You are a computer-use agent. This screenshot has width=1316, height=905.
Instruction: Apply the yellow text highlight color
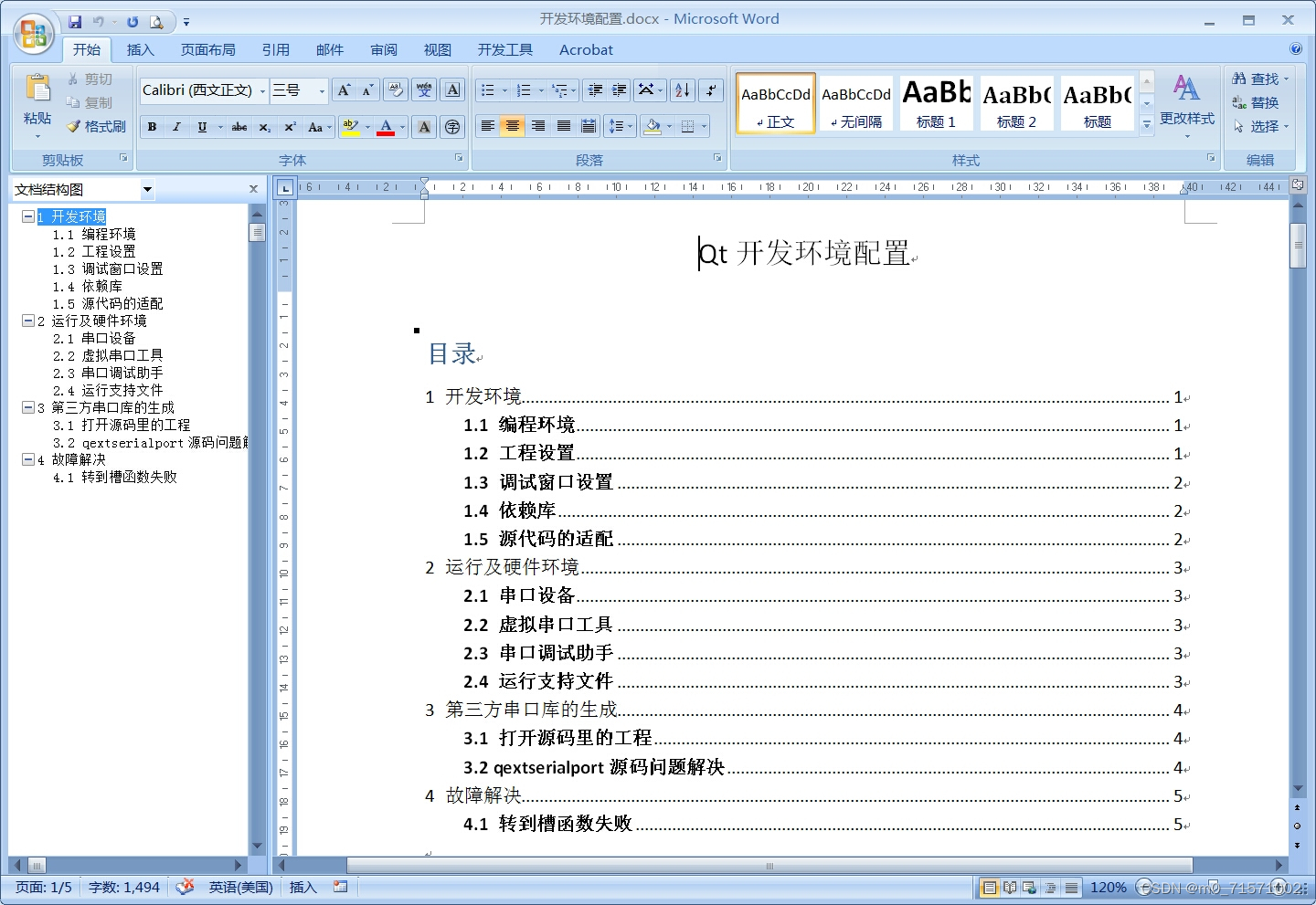point(349,127)
